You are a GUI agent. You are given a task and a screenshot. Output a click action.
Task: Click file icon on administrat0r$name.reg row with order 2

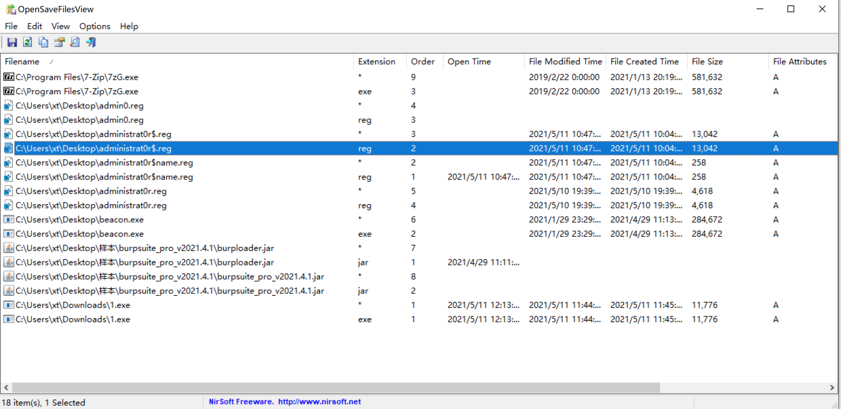(9, 163)
